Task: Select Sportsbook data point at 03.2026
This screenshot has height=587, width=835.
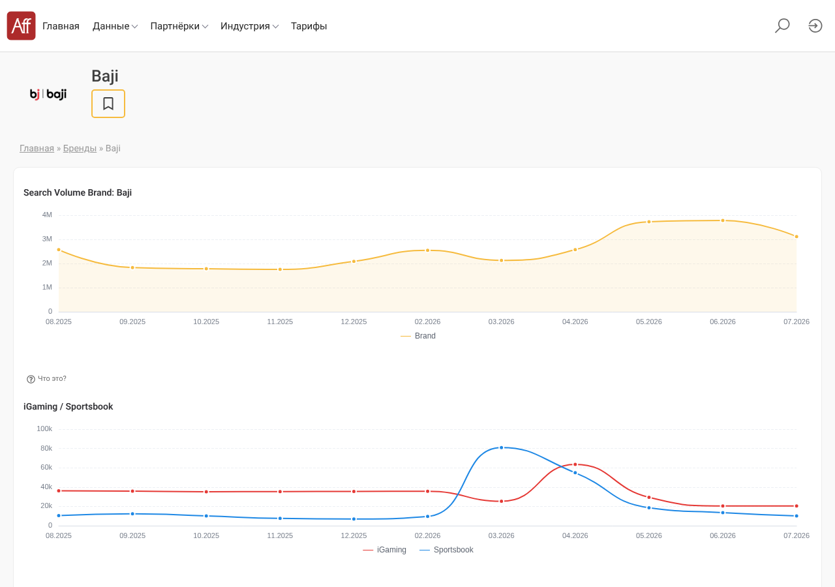Action: point(502,501)
